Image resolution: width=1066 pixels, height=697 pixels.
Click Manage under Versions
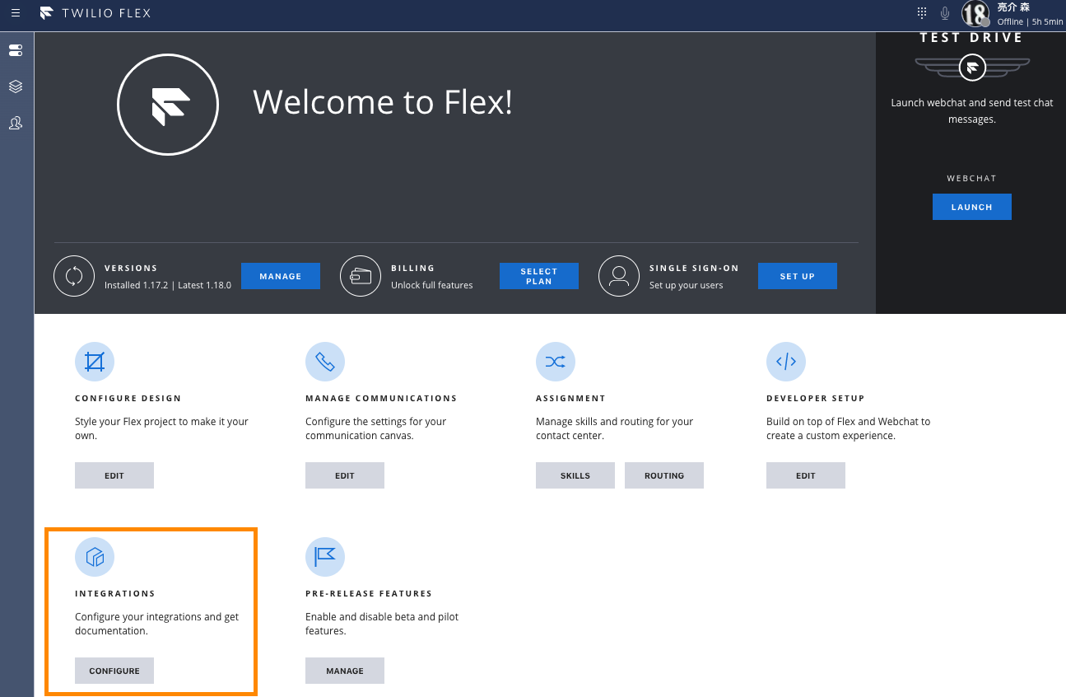(x=281, y=276)
